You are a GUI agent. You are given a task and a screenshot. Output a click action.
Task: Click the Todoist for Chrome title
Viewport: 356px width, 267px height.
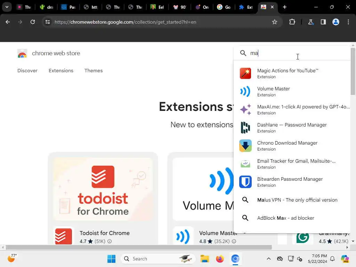(104, 233)
